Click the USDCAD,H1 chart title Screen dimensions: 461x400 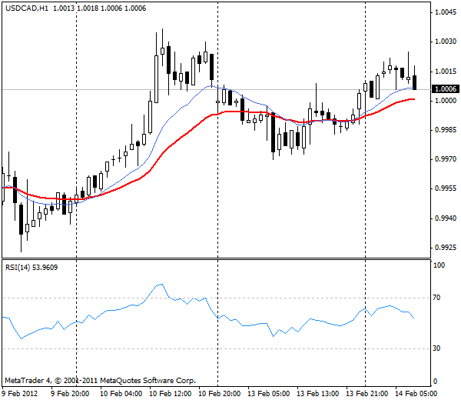coord(27,8)
